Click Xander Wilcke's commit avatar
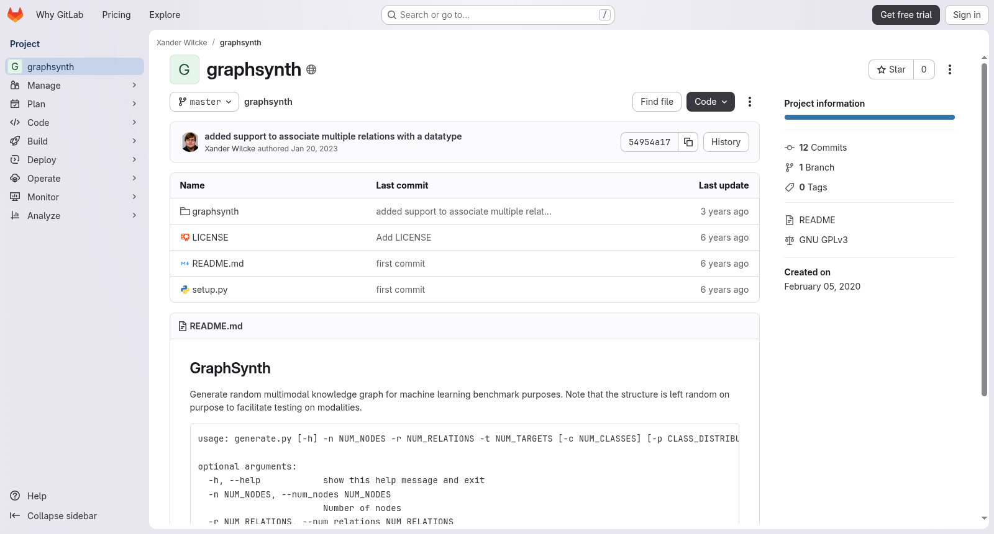This screenshot has width=994, height=534. (x=190, y=142)
